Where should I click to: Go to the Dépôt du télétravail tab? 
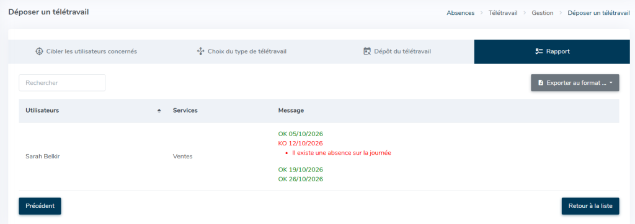(397, 51)
